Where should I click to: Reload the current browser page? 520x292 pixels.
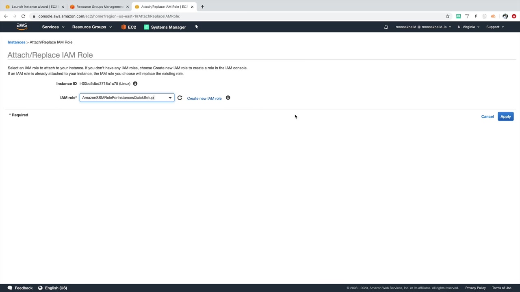[23, 16]
